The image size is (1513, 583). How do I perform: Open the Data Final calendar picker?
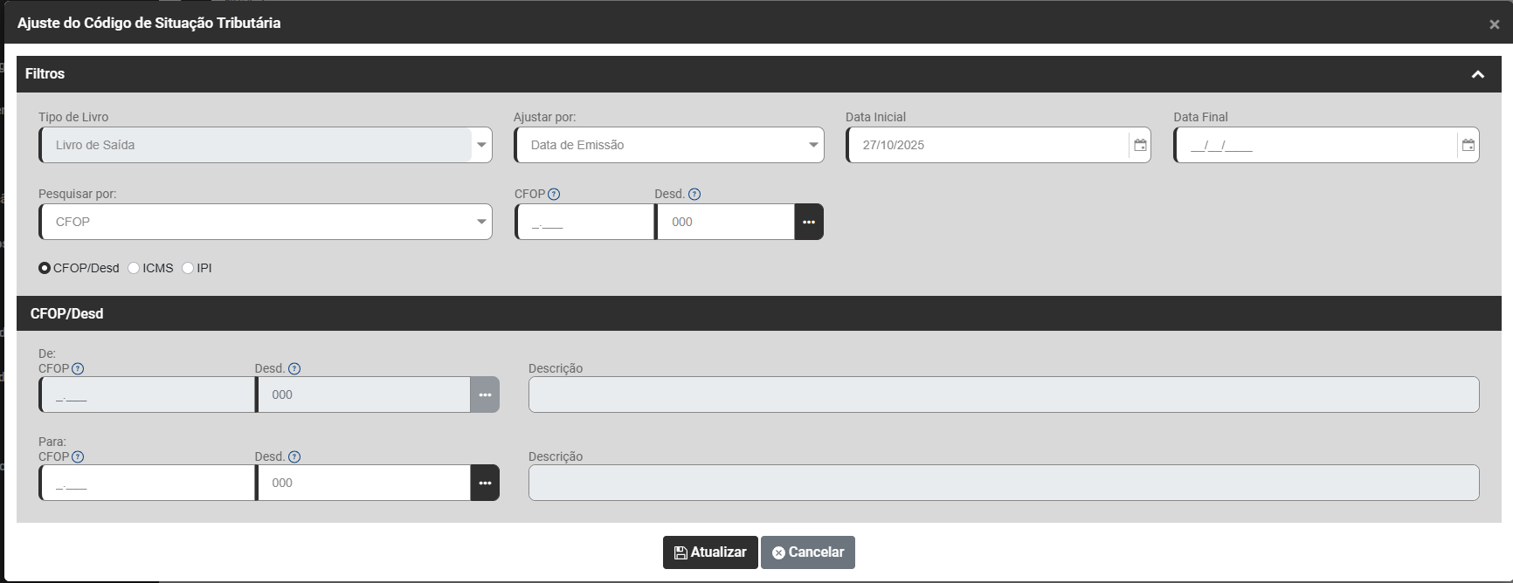click(1468, 145)
